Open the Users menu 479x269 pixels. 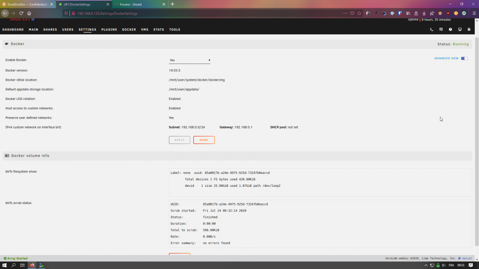click(x=68, y=30)
